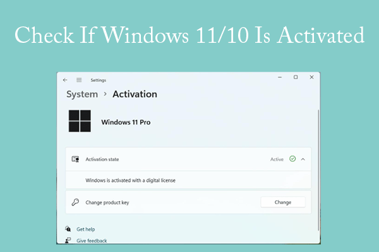Screen dimensions: 379x252
Task: Click the Settings window title
Action: point(99,80)
